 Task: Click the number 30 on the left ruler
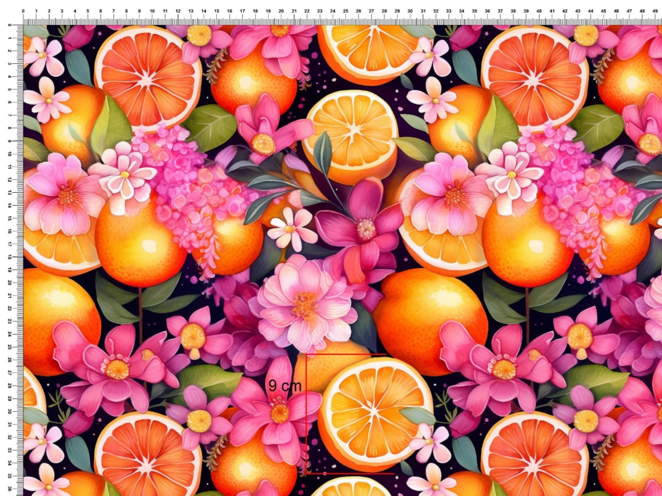[x=10, y=411]
